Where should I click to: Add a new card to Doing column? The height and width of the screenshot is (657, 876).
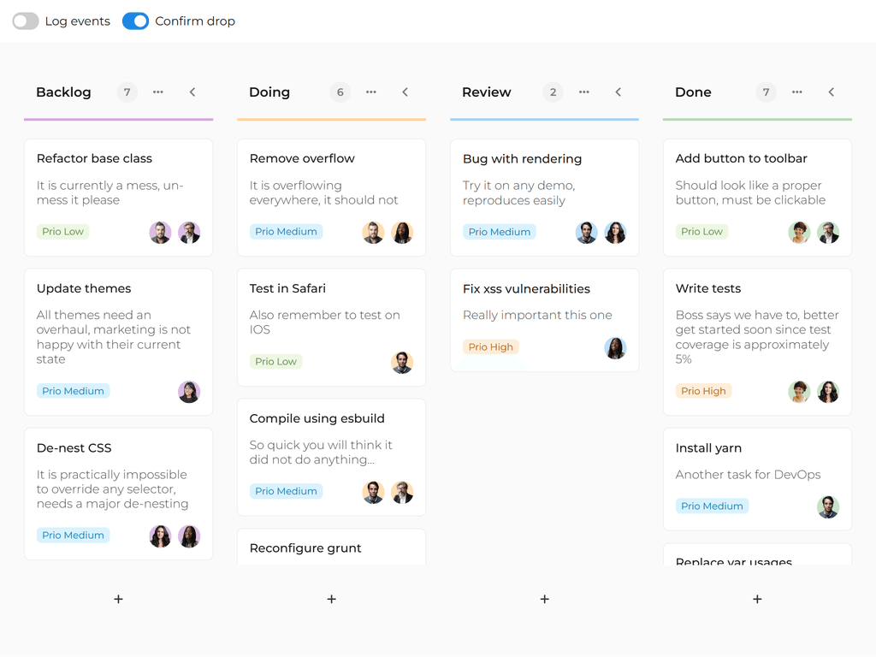pos(332,600)
